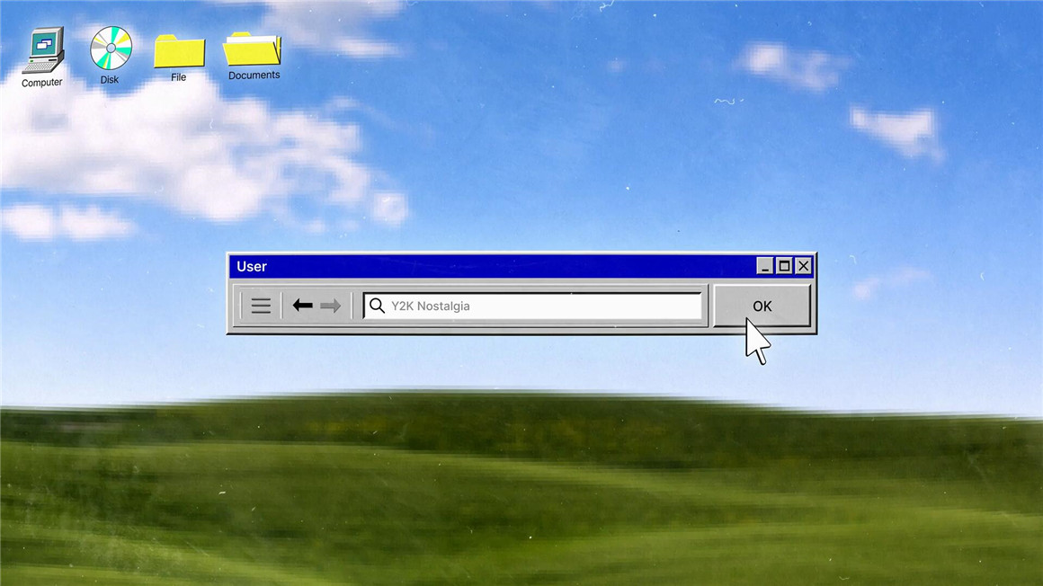Open the yellow File folder icon

point(179,51)
